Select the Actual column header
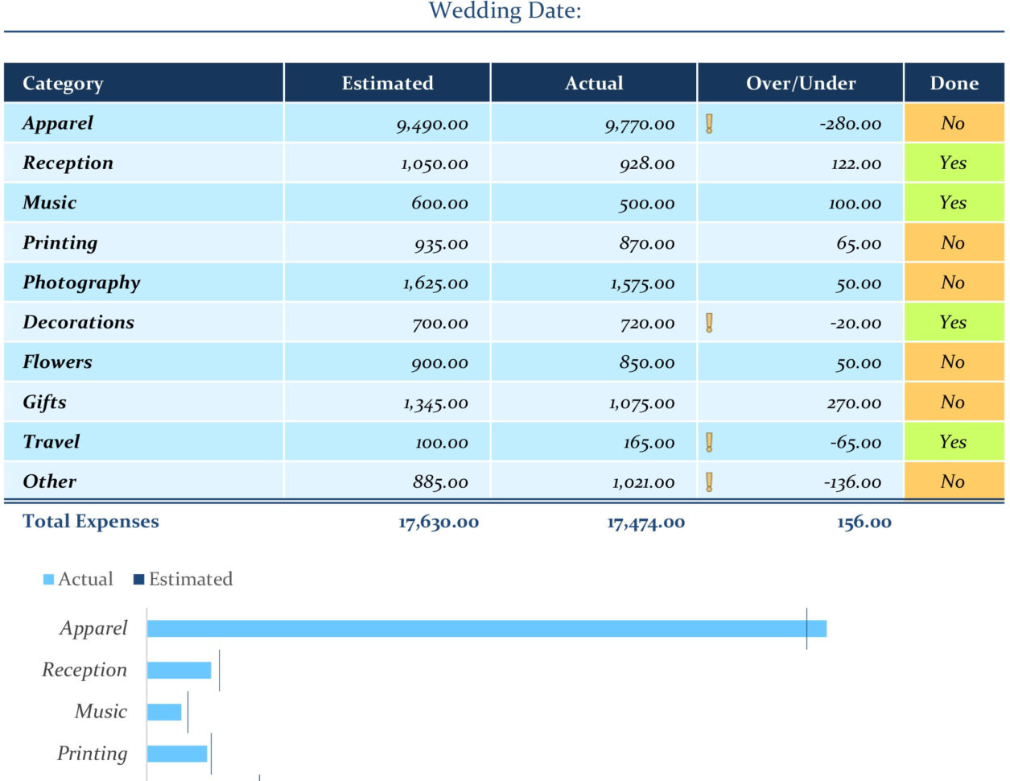Viewport: 1010px width, 781px height. coord(595,83)
